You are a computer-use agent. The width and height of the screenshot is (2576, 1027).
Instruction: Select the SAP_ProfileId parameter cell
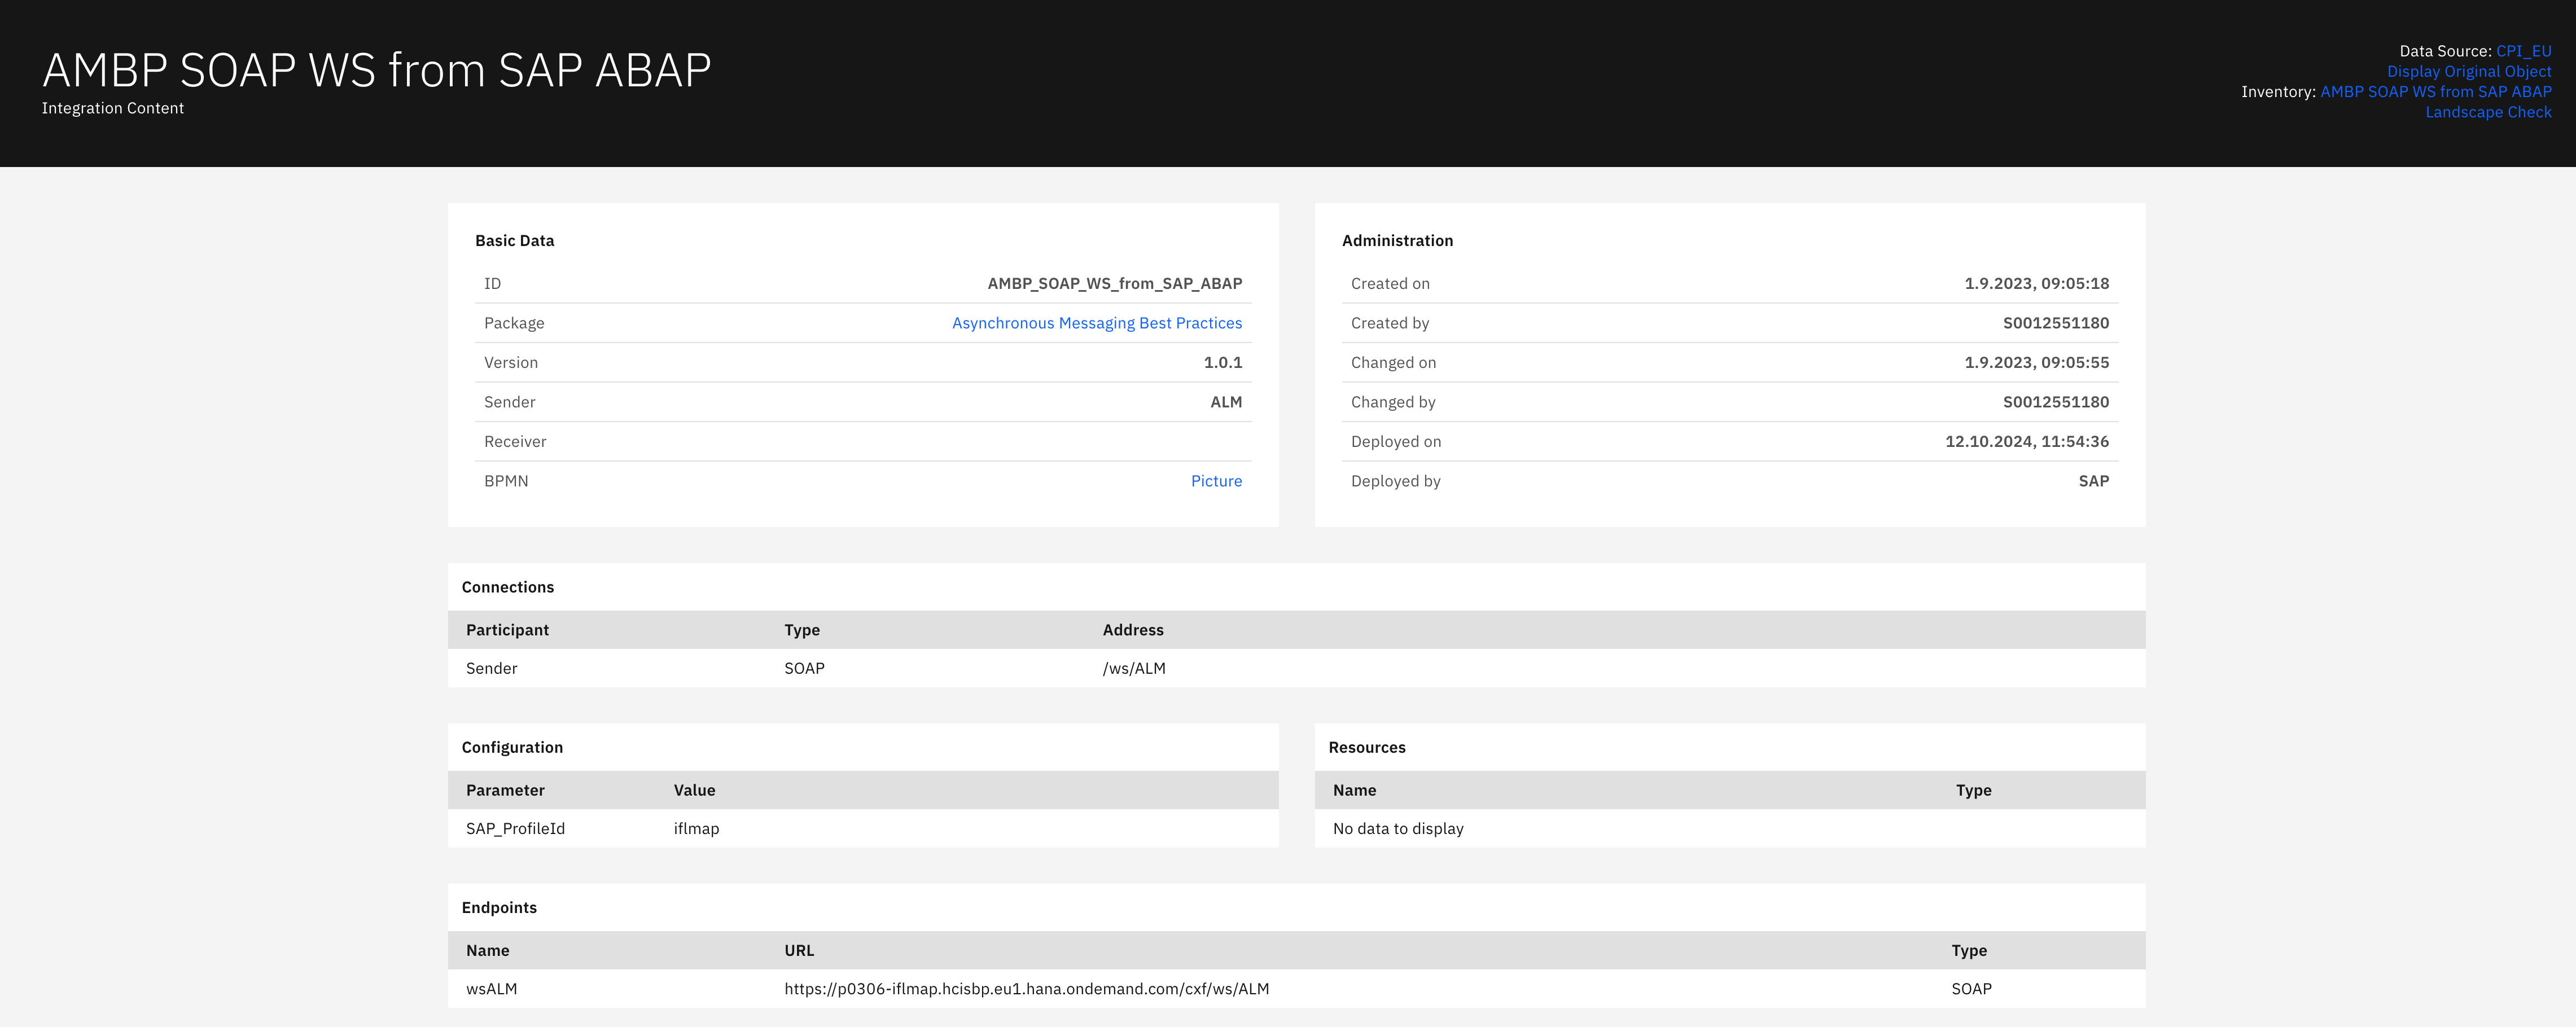[x=515, y=829]
